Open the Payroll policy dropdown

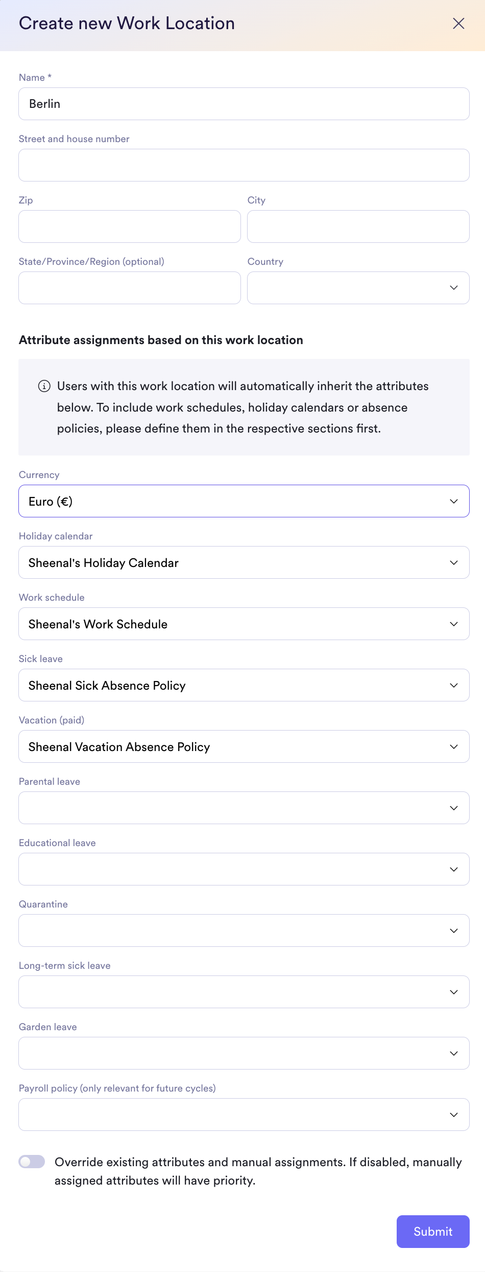tap(244, 1115)
